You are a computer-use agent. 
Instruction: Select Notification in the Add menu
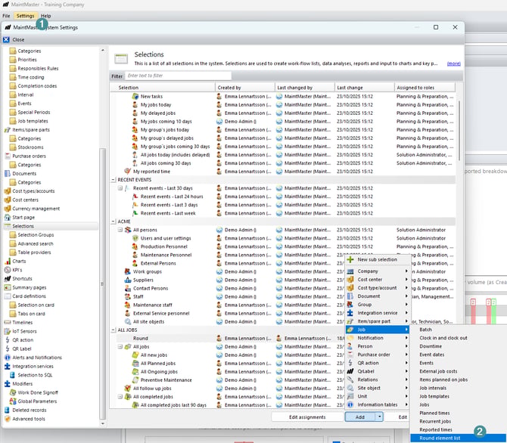[x=378, y=338]
